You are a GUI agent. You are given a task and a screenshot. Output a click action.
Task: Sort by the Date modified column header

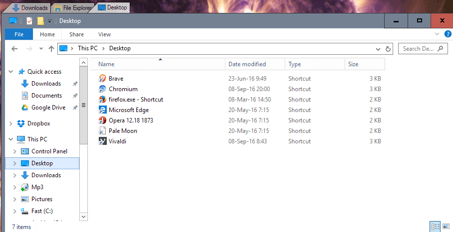click(255, 64)
